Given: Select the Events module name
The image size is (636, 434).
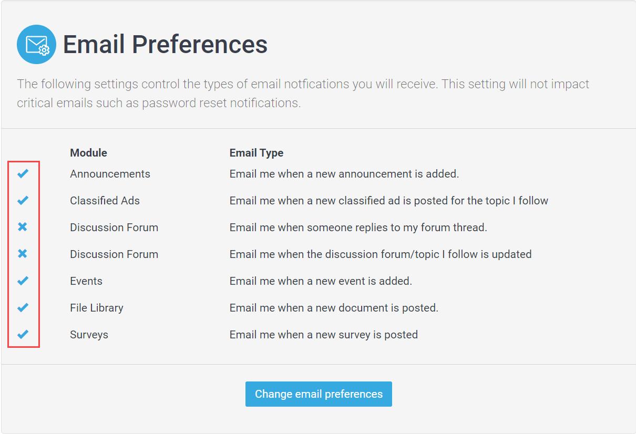Looking at the screenshot, I should pos(86,281).
